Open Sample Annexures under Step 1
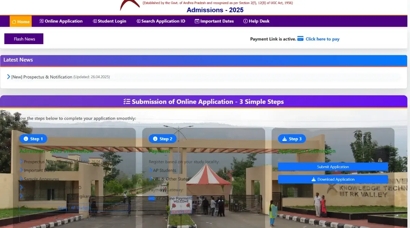The width and height of the screenshot is (410, 228). [41, 179]
